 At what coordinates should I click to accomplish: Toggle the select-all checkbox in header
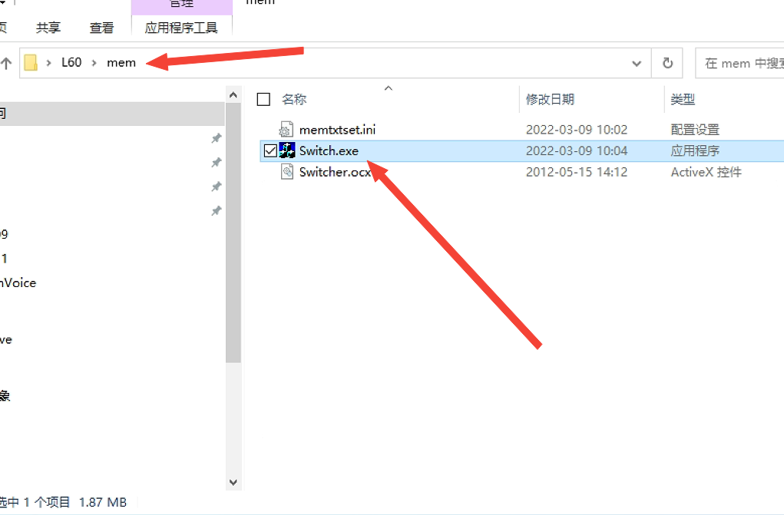[263, 100]
